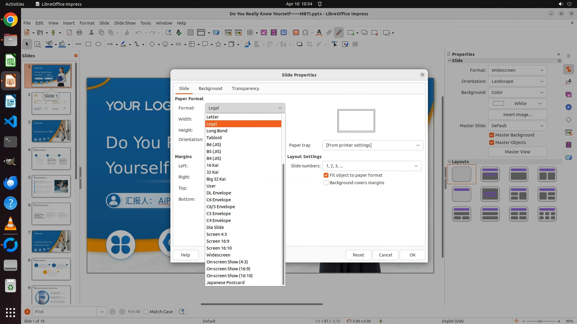Image resolution: width=577 pixels, height=324 pixels.
Task: Expand the Slide numbers dropdown
Action: tap(372, 166)
